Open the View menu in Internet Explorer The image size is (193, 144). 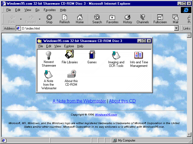28,10
